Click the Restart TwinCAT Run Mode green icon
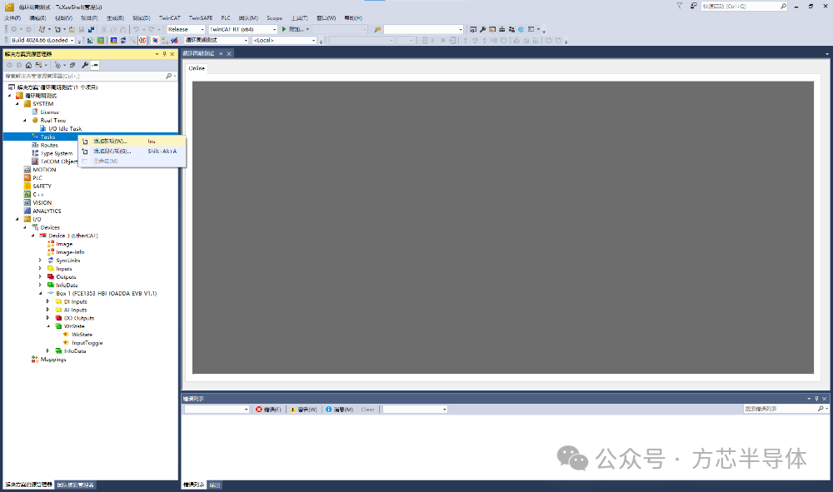Screen dimensions: 833x492 pos(101,40)
